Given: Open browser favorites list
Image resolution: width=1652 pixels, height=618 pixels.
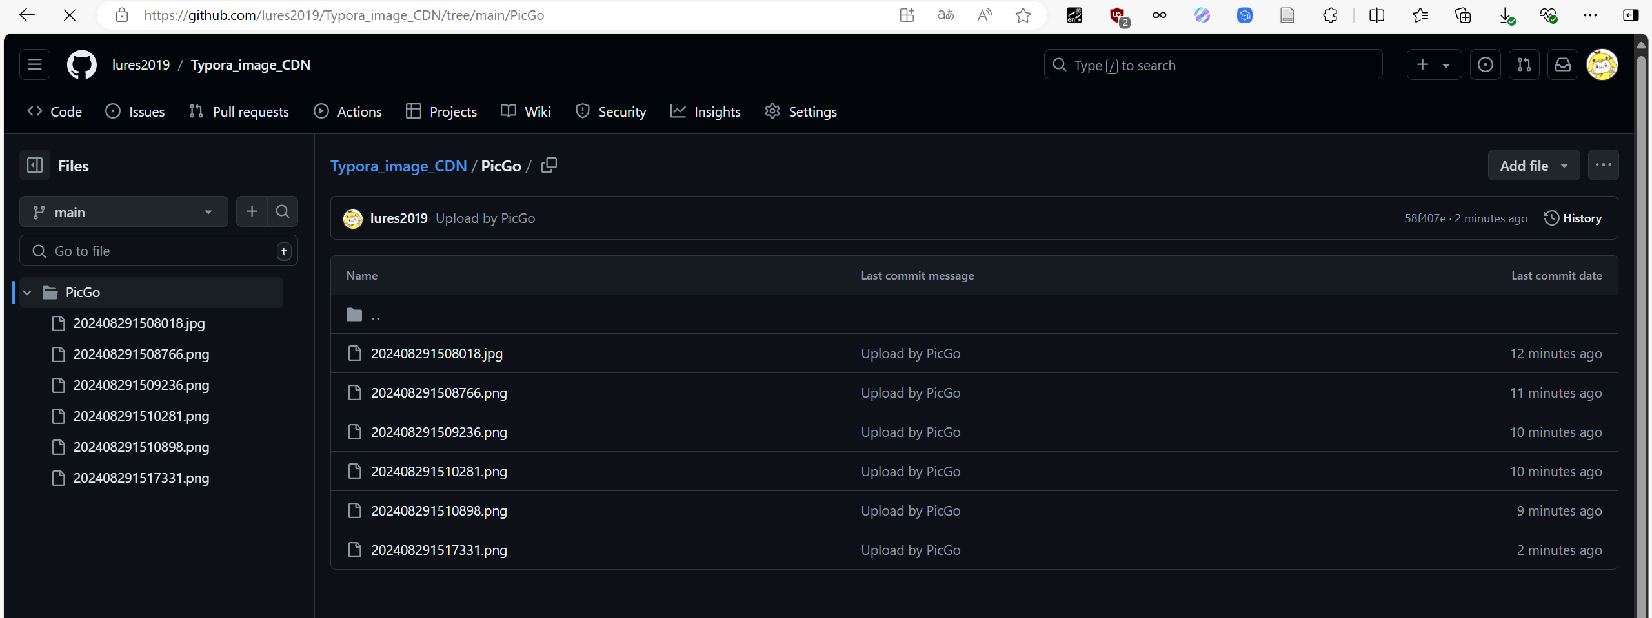Looking at the screenshot, I should point(1420,15).
